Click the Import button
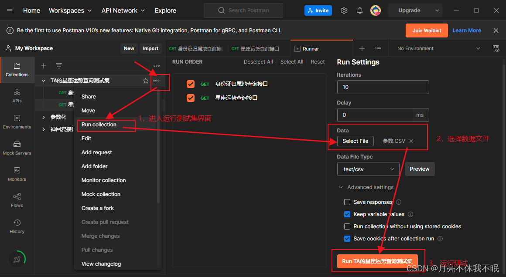Image resolution: width=506 pixels, height=277 pixels. click(150, 48)
